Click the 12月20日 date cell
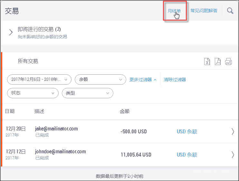The height and width of the screenshot is (181, 239). 15,129
